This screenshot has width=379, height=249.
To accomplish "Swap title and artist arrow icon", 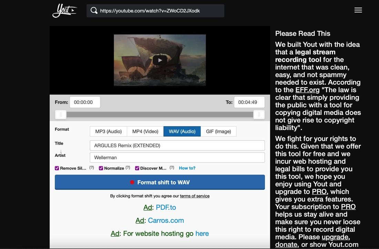I will [x=61, y=151].
